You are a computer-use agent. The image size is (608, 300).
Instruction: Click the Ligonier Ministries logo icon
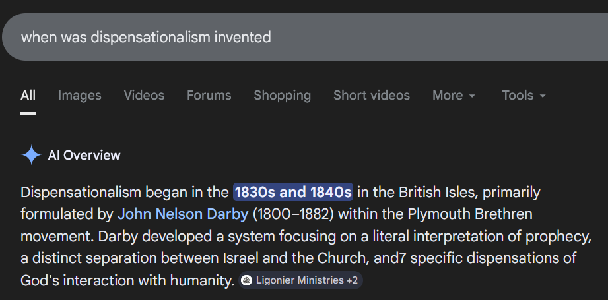tap(247, 280)
